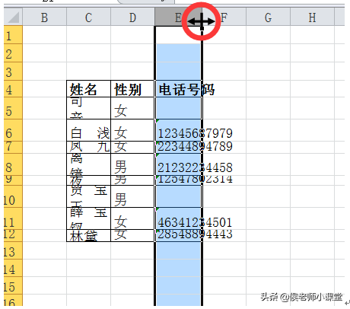Click the 女 cell in row 5

click(x=132, y=108)
